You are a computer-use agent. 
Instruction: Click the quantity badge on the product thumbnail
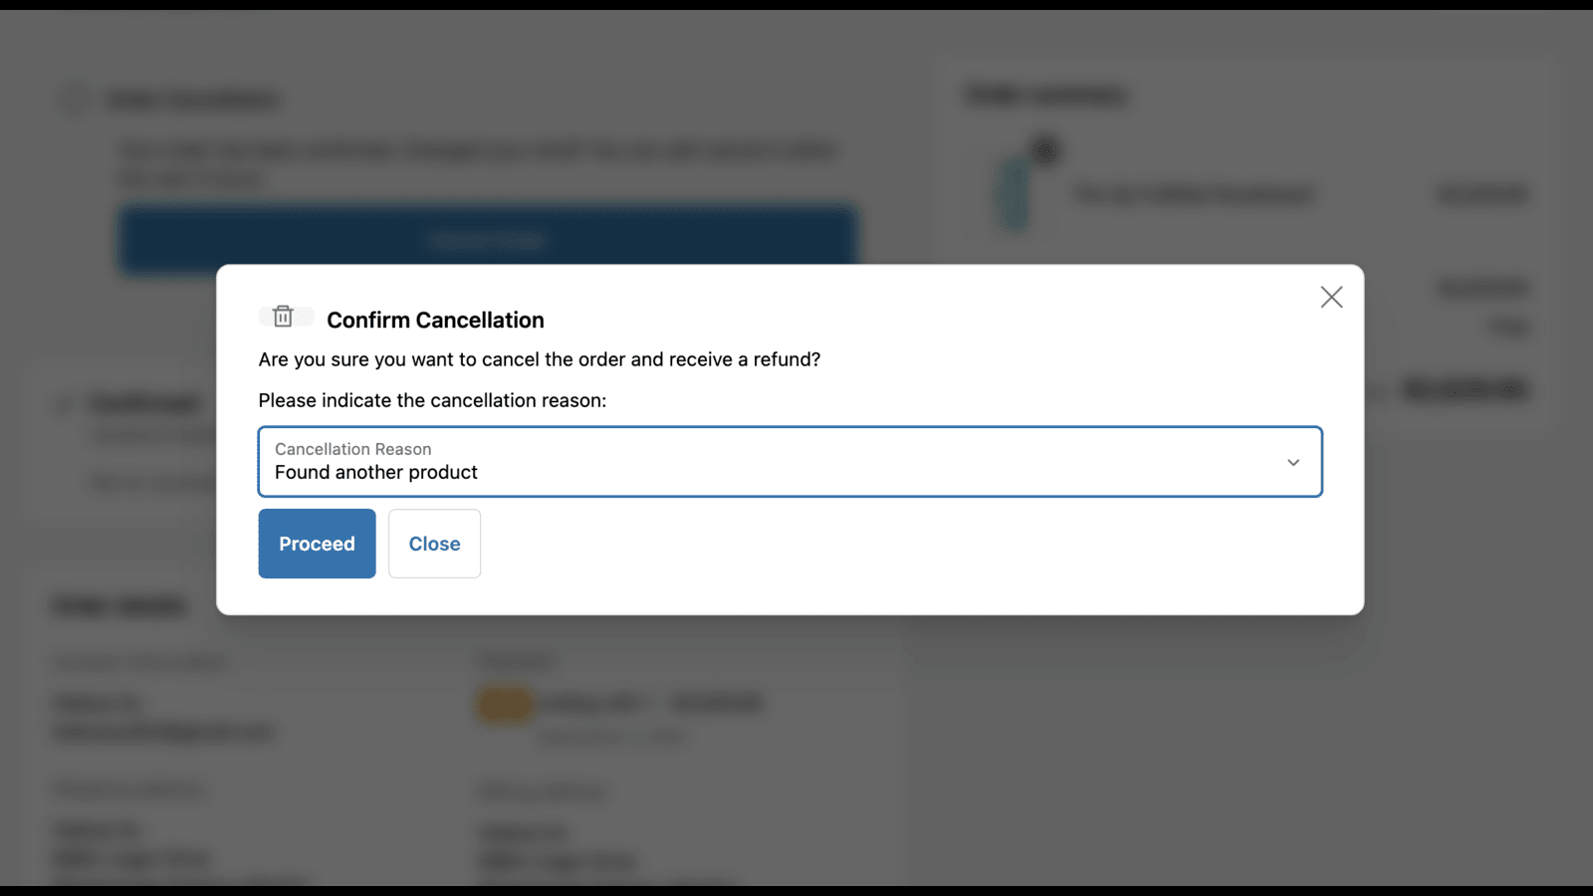click(x=1046, y=150)
